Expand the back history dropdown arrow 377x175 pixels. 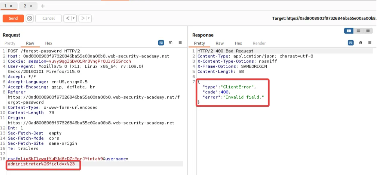[x=74, y=18]
